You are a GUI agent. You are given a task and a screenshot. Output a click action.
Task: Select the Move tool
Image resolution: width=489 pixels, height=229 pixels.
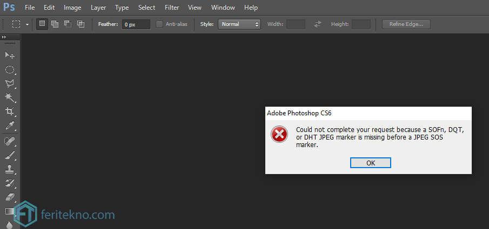(10, 55)
